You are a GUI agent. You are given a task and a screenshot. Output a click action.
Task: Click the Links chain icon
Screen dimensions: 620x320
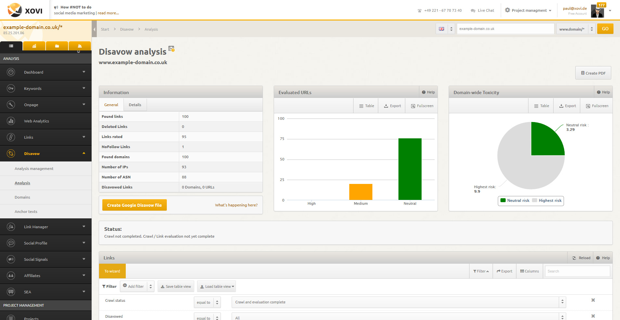(x=11, y=137)
